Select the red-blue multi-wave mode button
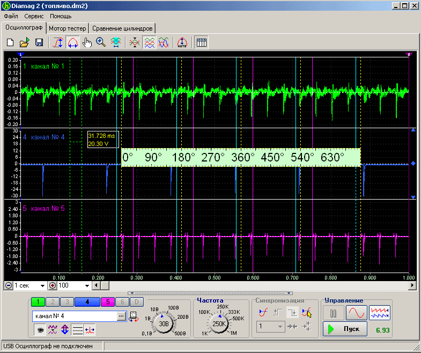This screenshot has height=353, width=421. pyautogui.click(x=380, y=313)
